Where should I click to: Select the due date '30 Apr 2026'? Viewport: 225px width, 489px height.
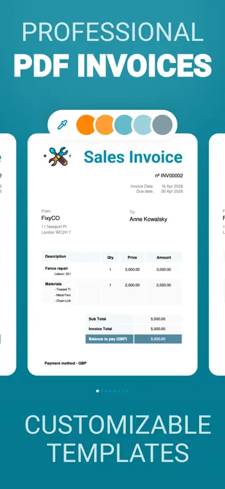pos(172,191)
